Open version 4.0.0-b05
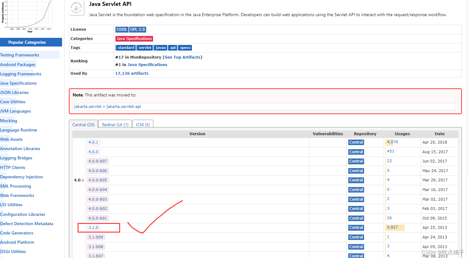The width and height of the screenshot is (469, 258). coord(98,180)
